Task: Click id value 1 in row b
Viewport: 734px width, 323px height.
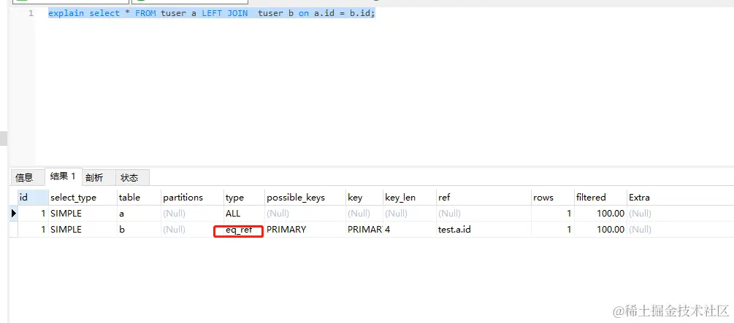Action: (x=33, y=230)
